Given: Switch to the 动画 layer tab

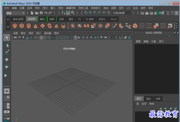Looking at the screenshot, I should (158, 99).
